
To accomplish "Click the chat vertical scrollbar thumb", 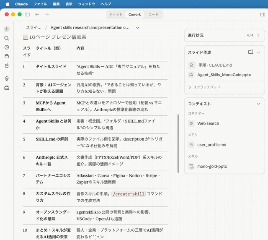I will (178, 143).
